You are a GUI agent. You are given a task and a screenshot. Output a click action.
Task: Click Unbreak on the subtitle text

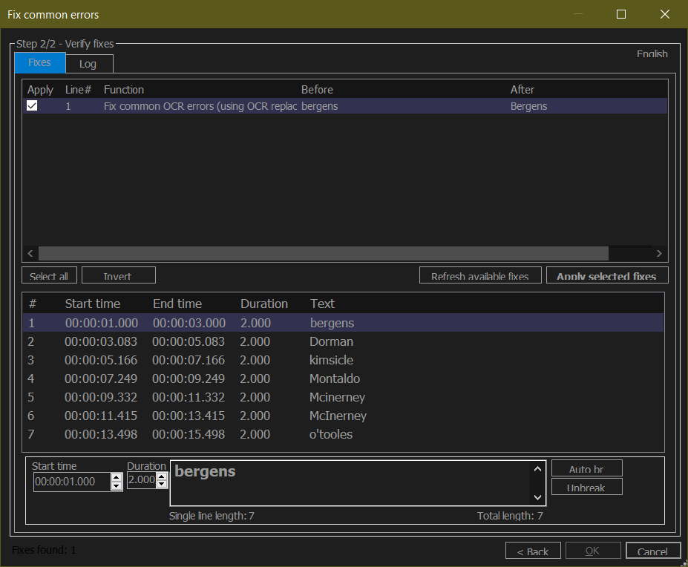point(586,487)
